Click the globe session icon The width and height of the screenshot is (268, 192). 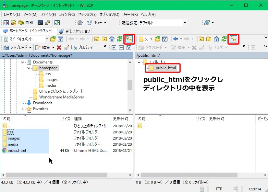[x=207, y=23]
